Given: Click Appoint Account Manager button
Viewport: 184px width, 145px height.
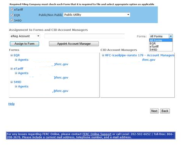Looking at the screenshot, I should 74,44.
